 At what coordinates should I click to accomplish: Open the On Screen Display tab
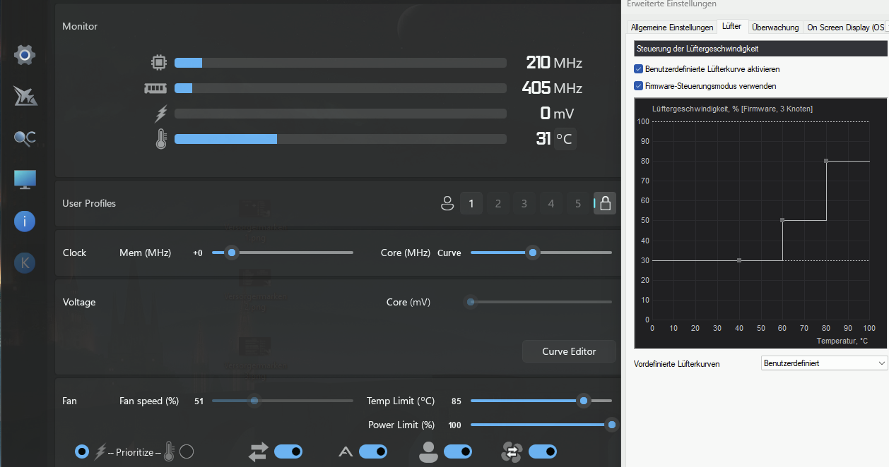(844, 28)
